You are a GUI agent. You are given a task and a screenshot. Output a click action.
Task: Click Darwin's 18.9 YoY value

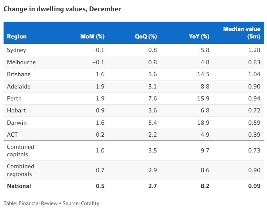click(204, 122)
